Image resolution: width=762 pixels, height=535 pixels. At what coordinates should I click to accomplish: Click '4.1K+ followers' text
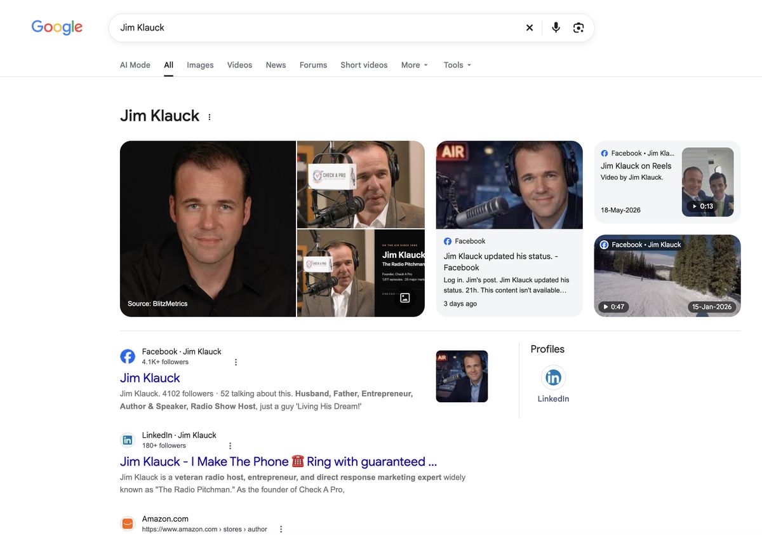click(165, 362)
